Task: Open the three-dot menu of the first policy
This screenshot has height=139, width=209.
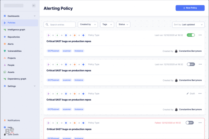Action: tap(200, 35)
